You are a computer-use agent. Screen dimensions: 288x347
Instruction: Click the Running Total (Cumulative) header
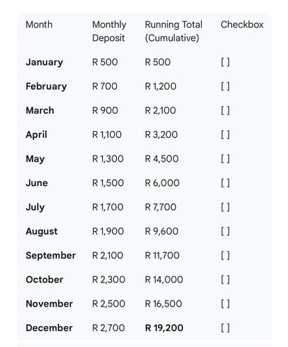click(174, 31)
